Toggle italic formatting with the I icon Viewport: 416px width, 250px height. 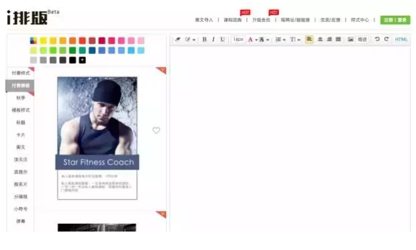click(214, 40)
